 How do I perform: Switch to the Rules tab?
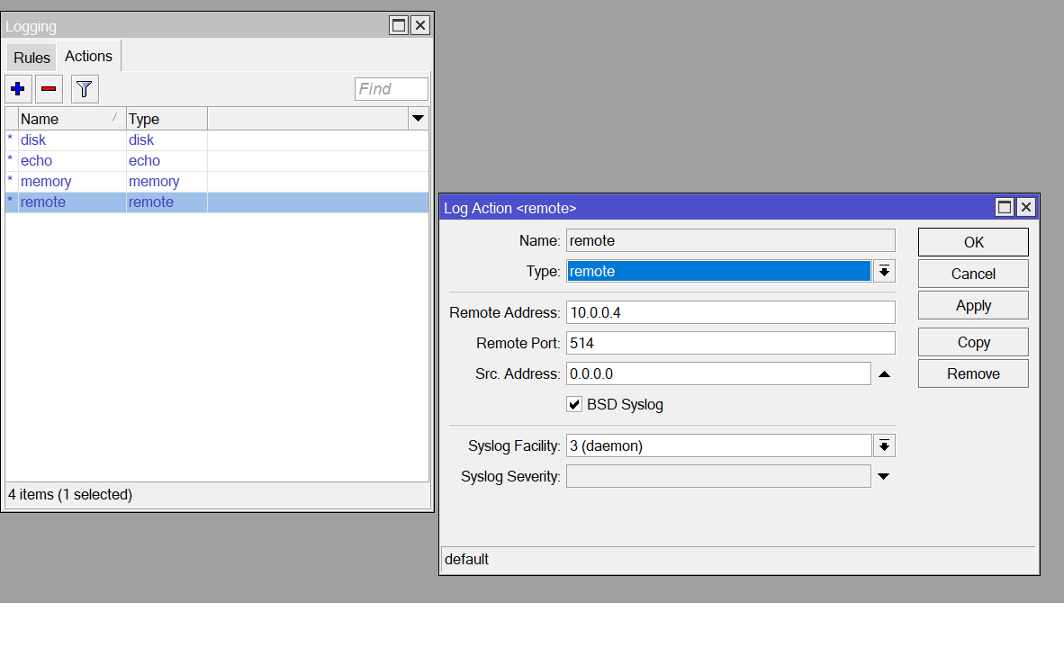point(31,57)
